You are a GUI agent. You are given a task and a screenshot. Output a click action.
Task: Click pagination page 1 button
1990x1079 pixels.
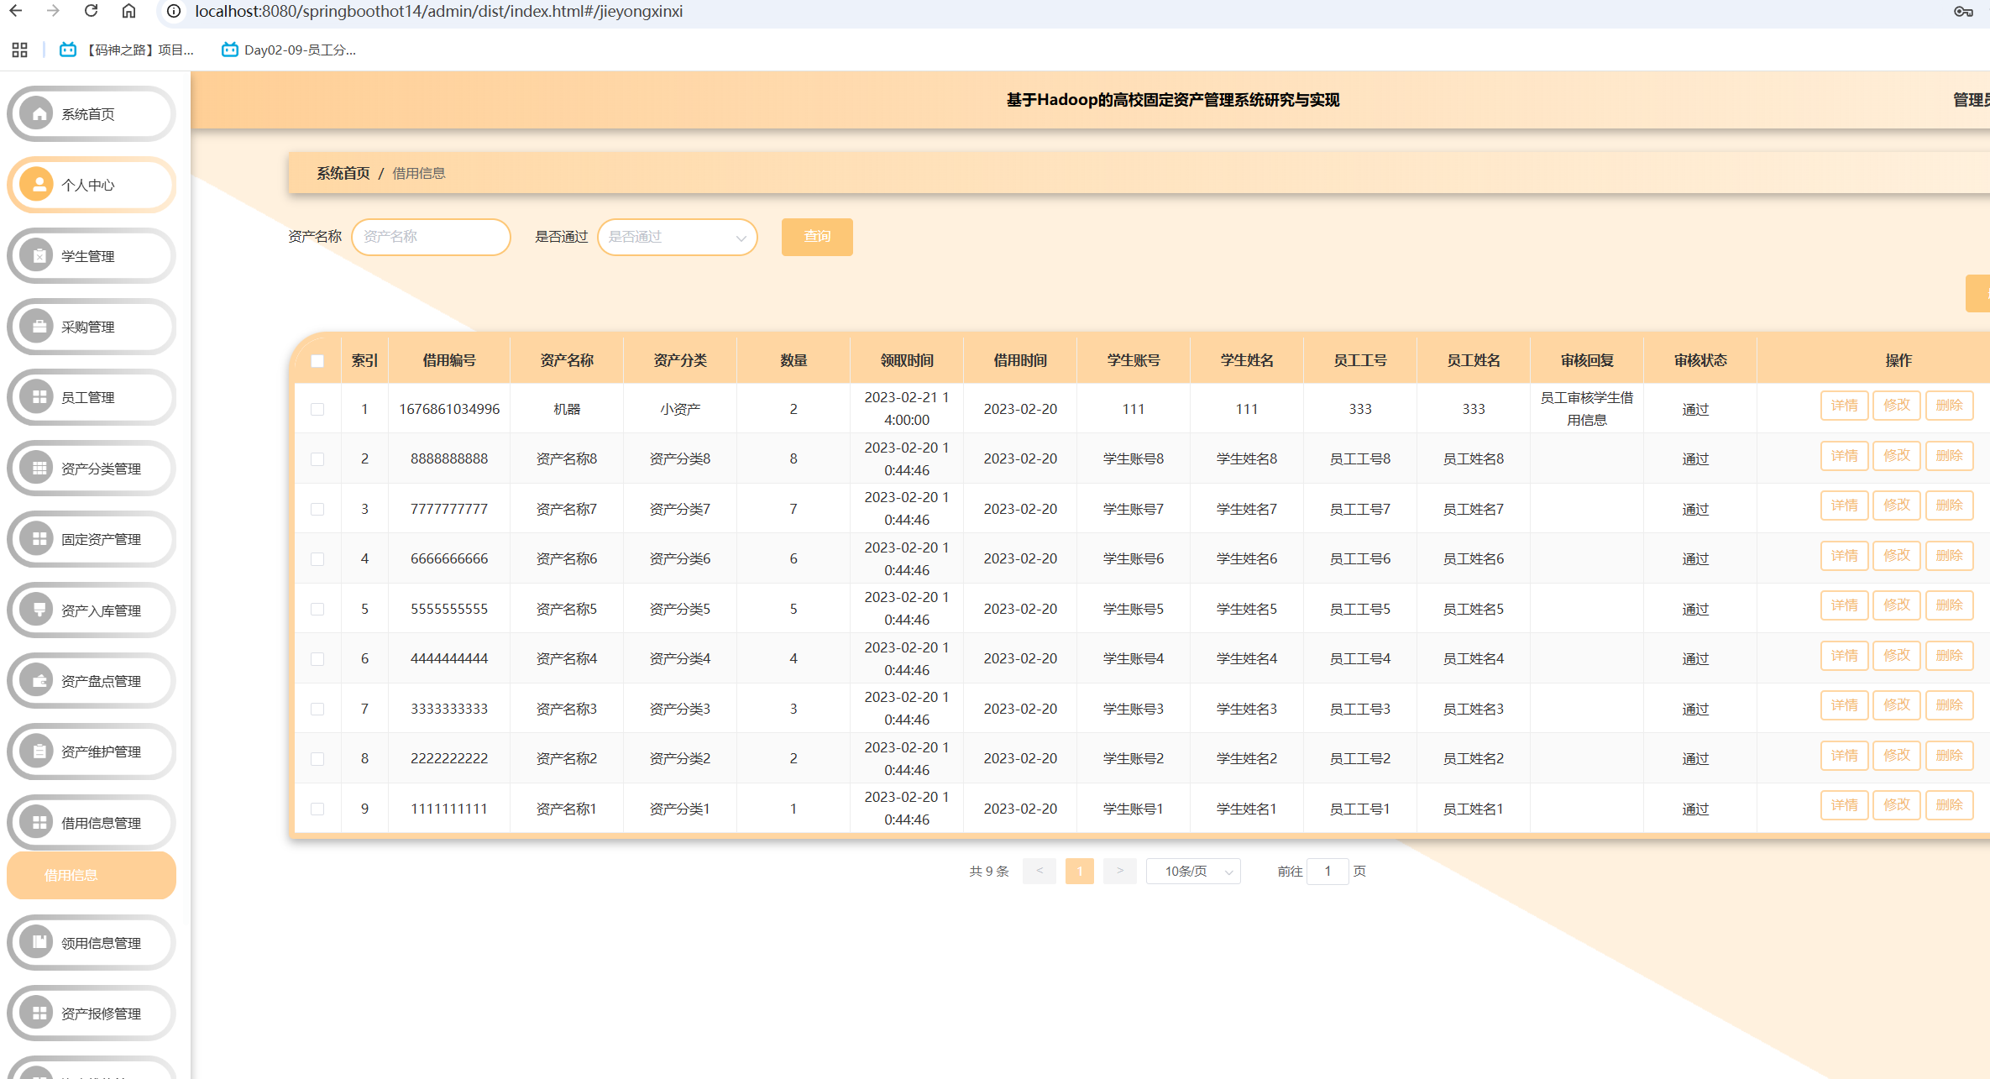(x=1079, y=871)
